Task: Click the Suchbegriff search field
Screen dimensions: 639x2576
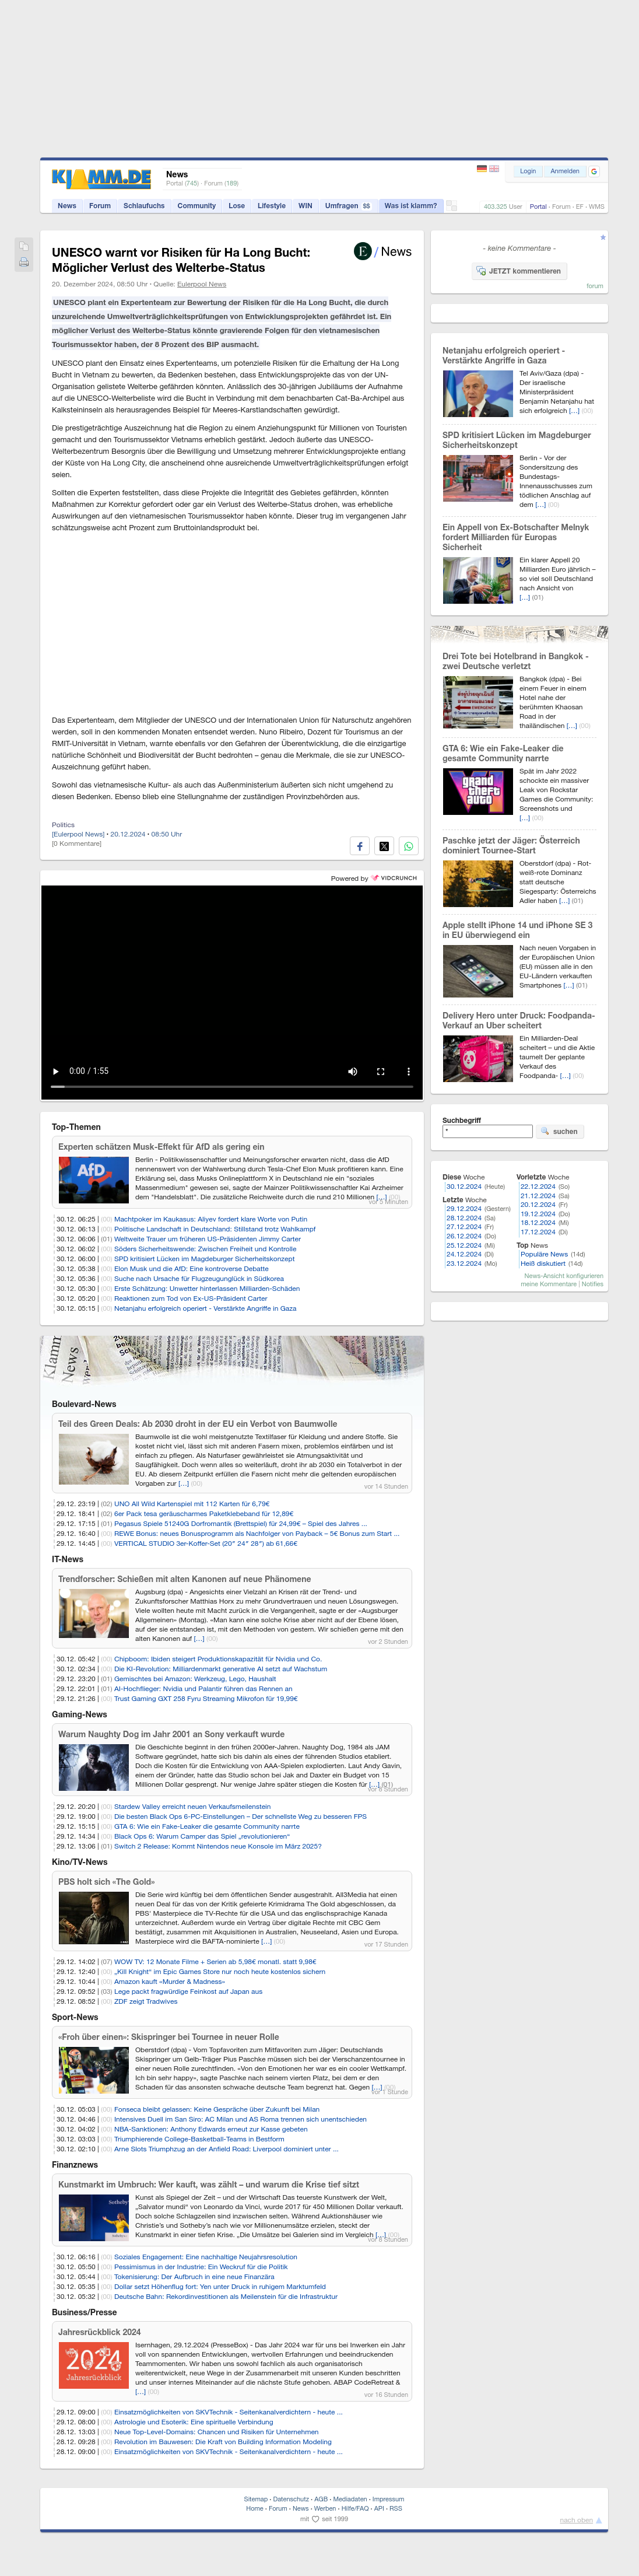Action: pos(487,1131)
